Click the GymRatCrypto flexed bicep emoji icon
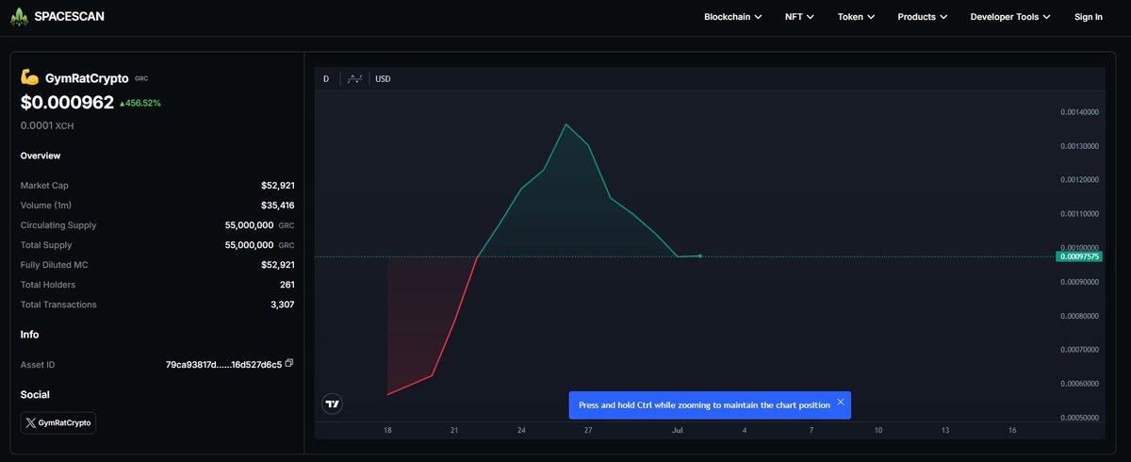1131x462 pixels. click(x=29, y=78)
